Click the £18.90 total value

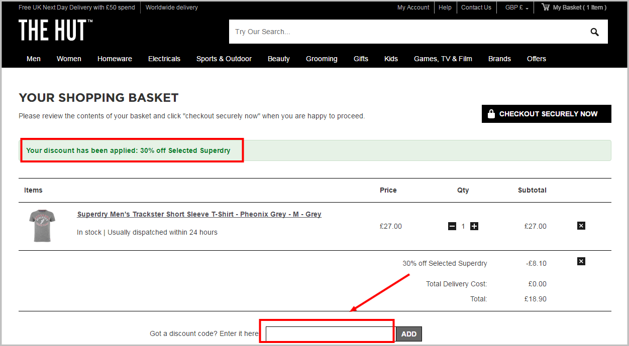[536, 299]
